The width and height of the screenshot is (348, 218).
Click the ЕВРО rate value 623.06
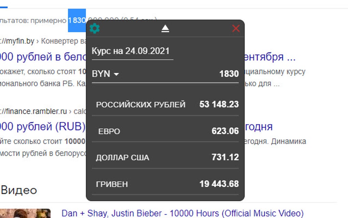click(226, 131)
